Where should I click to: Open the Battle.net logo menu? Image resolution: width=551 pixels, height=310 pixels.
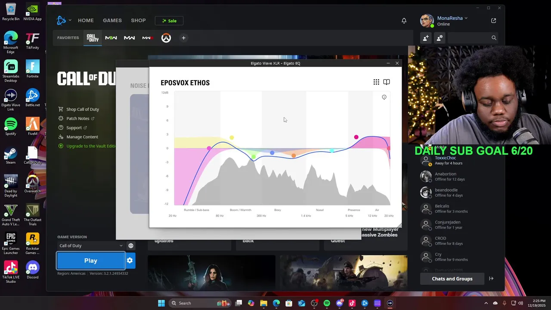point(64,20)
